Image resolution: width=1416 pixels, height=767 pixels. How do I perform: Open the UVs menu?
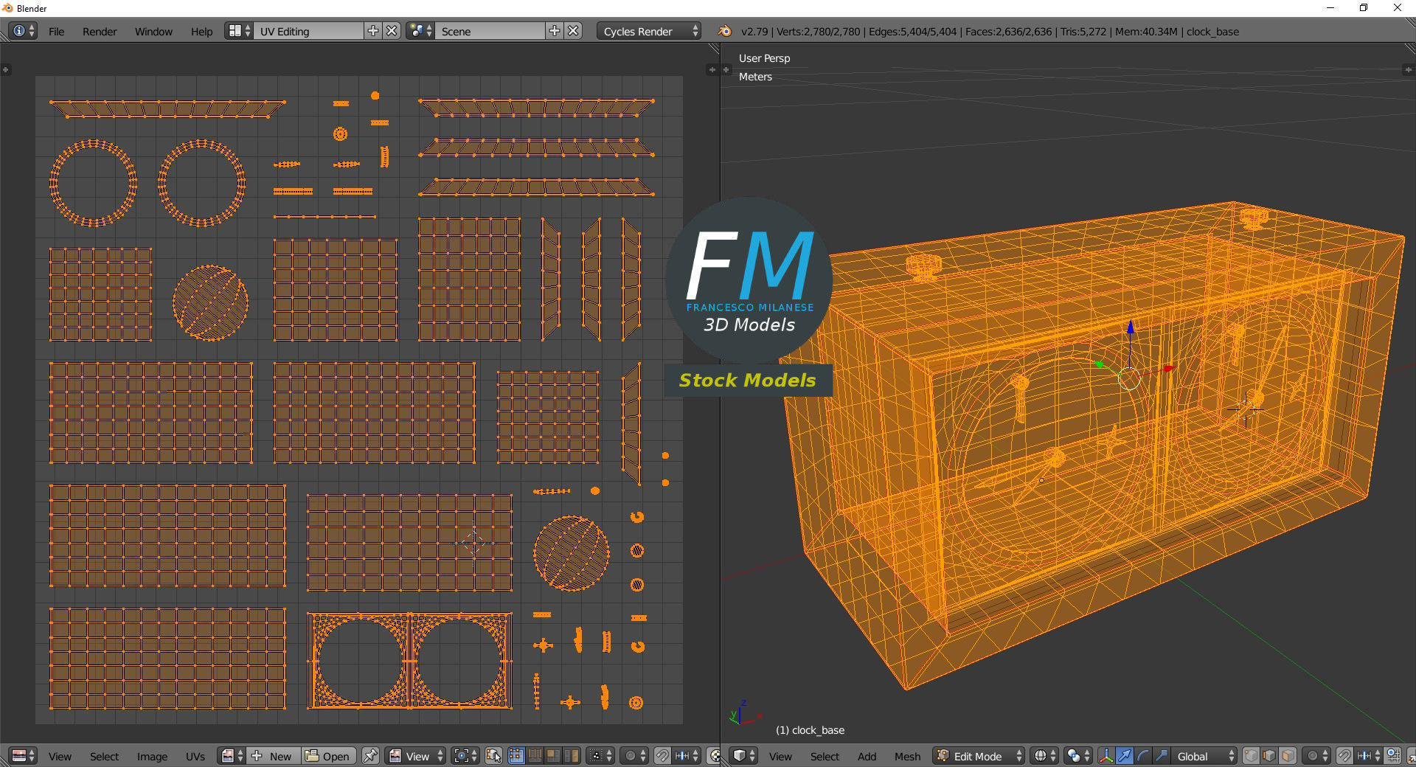point(195,756)
